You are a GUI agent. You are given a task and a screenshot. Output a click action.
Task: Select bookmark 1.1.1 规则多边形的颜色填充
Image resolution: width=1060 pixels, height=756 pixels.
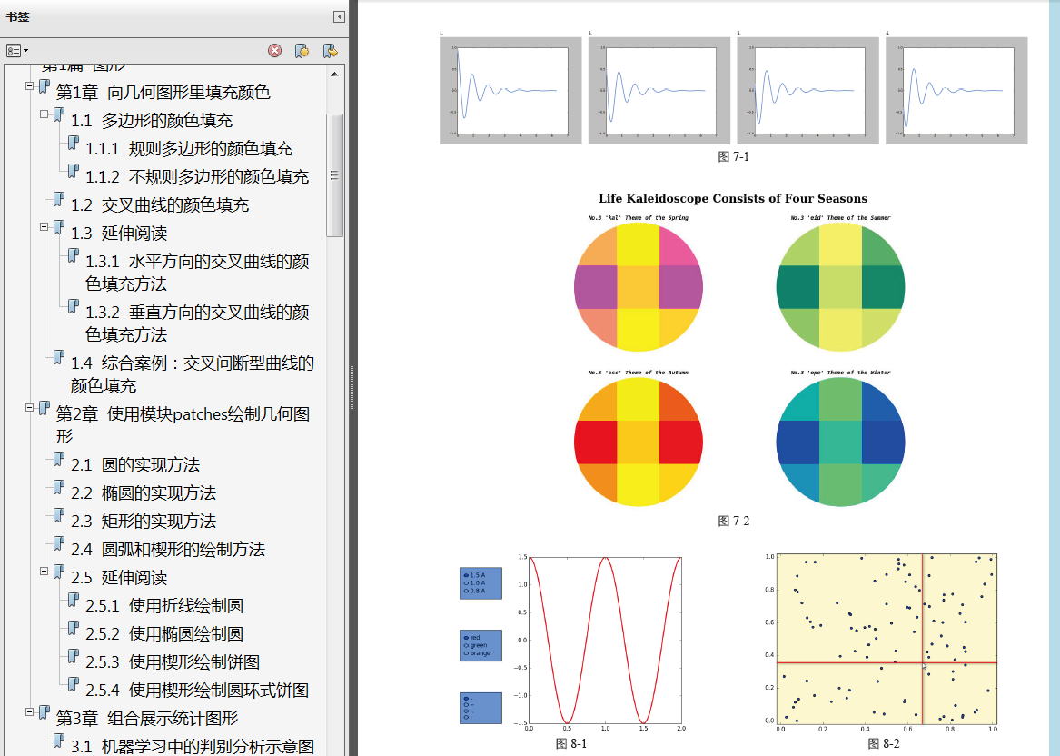pos(189,149)
